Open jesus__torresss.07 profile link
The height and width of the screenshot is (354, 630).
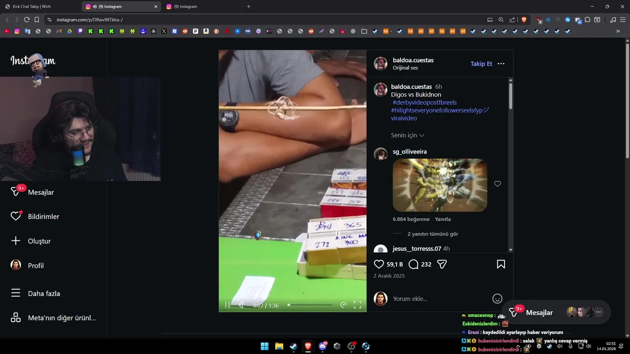click(x=417, y=249)
